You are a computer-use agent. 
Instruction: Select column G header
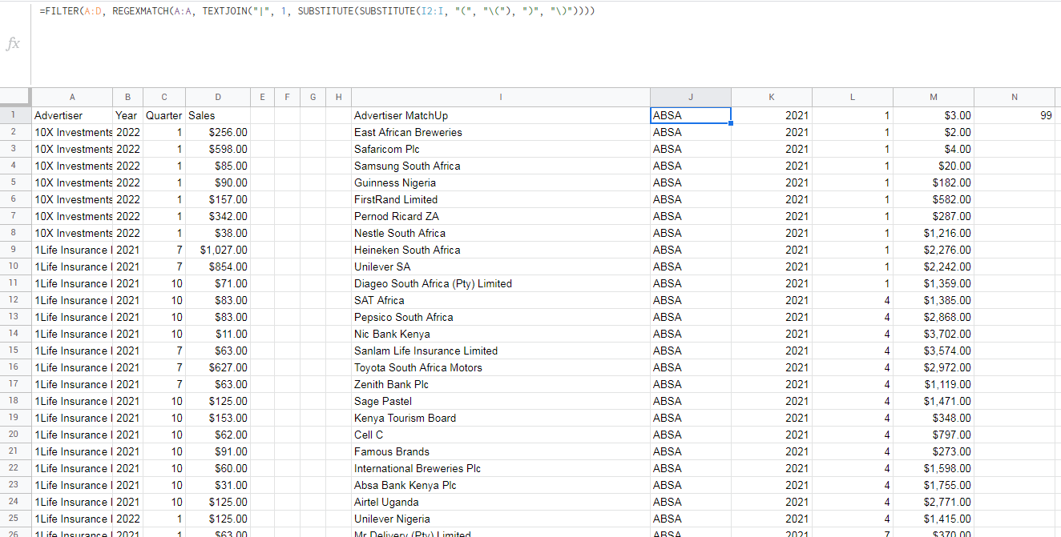pos(313,97)
